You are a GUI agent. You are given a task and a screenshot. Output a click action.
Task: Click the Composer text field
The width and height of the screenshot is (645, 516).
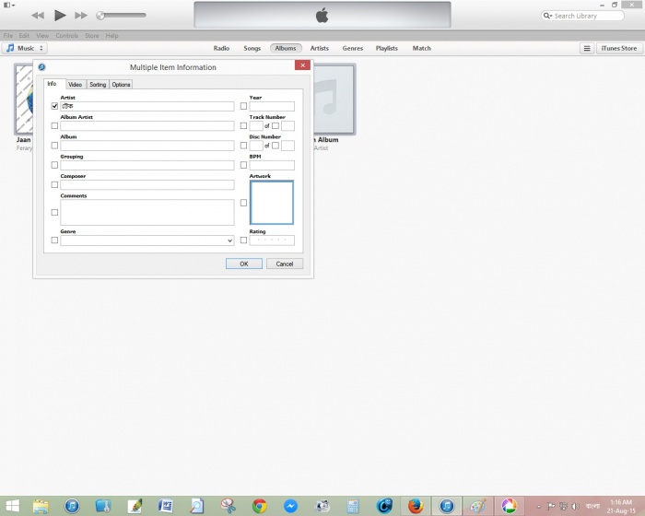pyautogui.click(x=147, y=185)
